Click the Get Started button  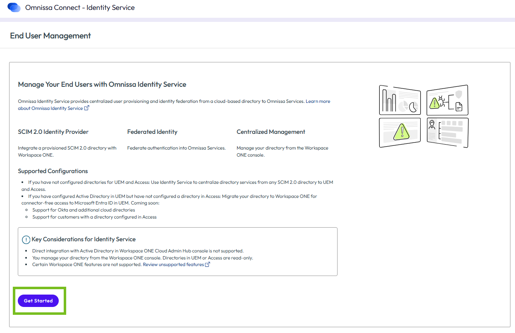pos(38,301)
